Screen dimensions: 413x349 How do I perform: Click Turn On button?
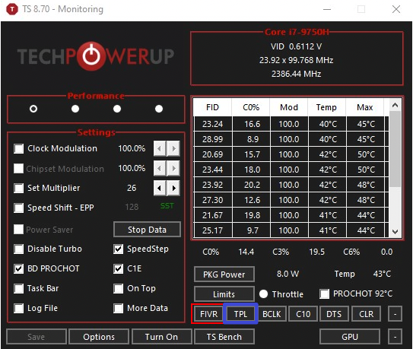pos(161,337)
